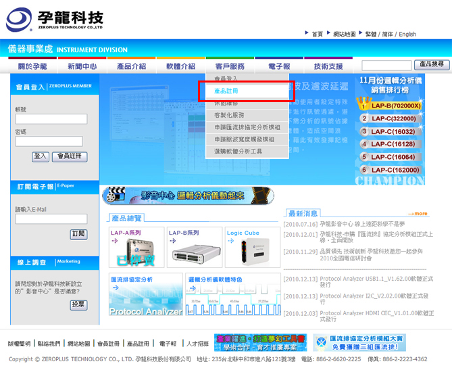The image size is (452, 370).
Task: Open the 人才招募 footer link
Action: [197, 344]
